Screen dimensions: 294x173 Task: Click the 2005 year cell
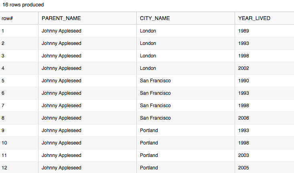(243, 168)
